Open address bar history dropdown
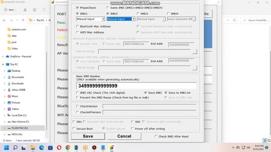Screen dimensions: 271x152 click(x=228, y=20)
